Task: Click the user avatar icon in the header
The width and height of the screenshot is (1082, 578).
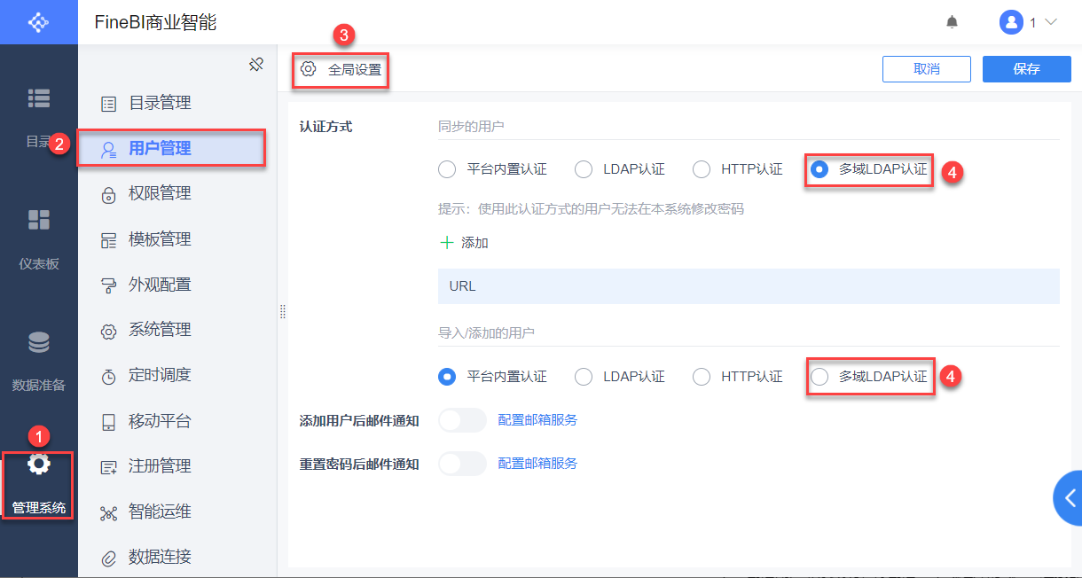Action: pyautogui.click(x=1011, y=21)
